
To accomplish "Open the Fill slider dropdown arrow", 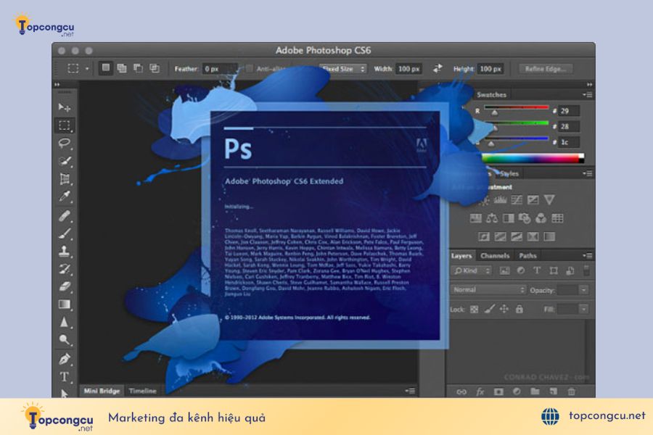I will coord(583,310).
